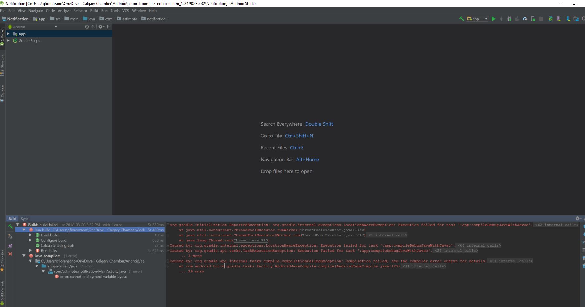The width and height of the screenshot is (585, 307).
Task: Click the Thread.java:745 stack trace link
Action: [250, 240]
